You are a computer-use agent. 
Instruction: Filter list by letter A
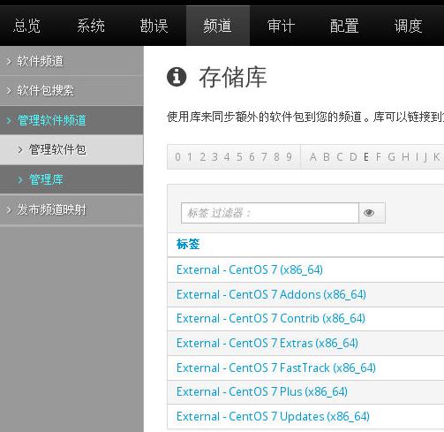313,157
